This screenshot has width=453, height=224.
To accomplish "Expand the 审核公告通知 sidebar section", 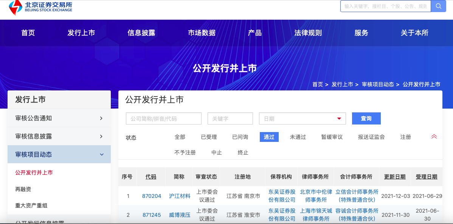I will point(59,118).
